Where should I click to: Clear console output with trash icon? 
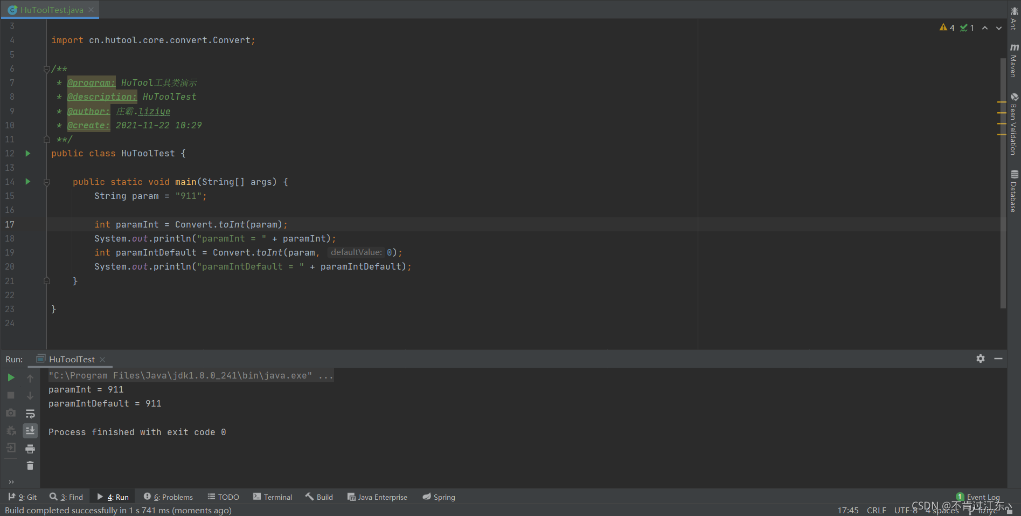point(30,466)
